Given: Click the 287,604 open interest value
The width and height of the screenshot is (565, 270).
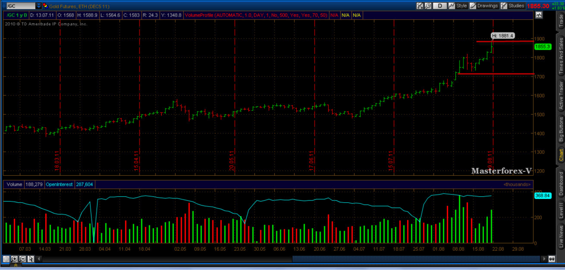Looking at the screenshot, I should [84, 185].
